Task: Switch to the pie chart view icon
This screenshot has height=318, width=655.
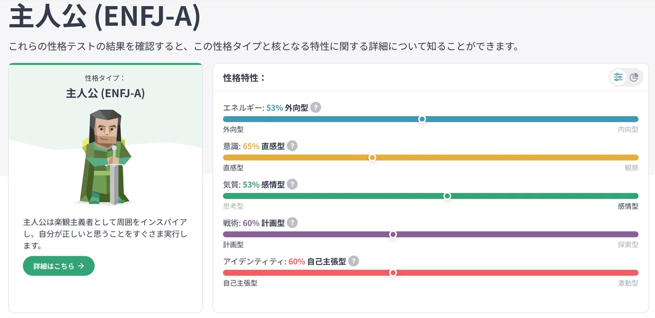Action: tap(634, 77)
